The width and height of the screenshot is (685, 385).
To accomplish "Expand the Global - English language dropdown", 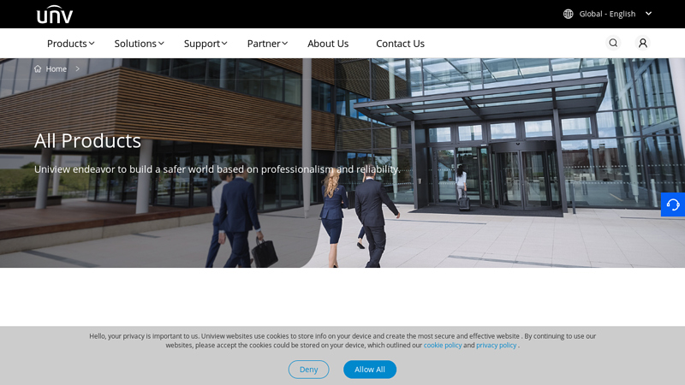I will point(649,14).
